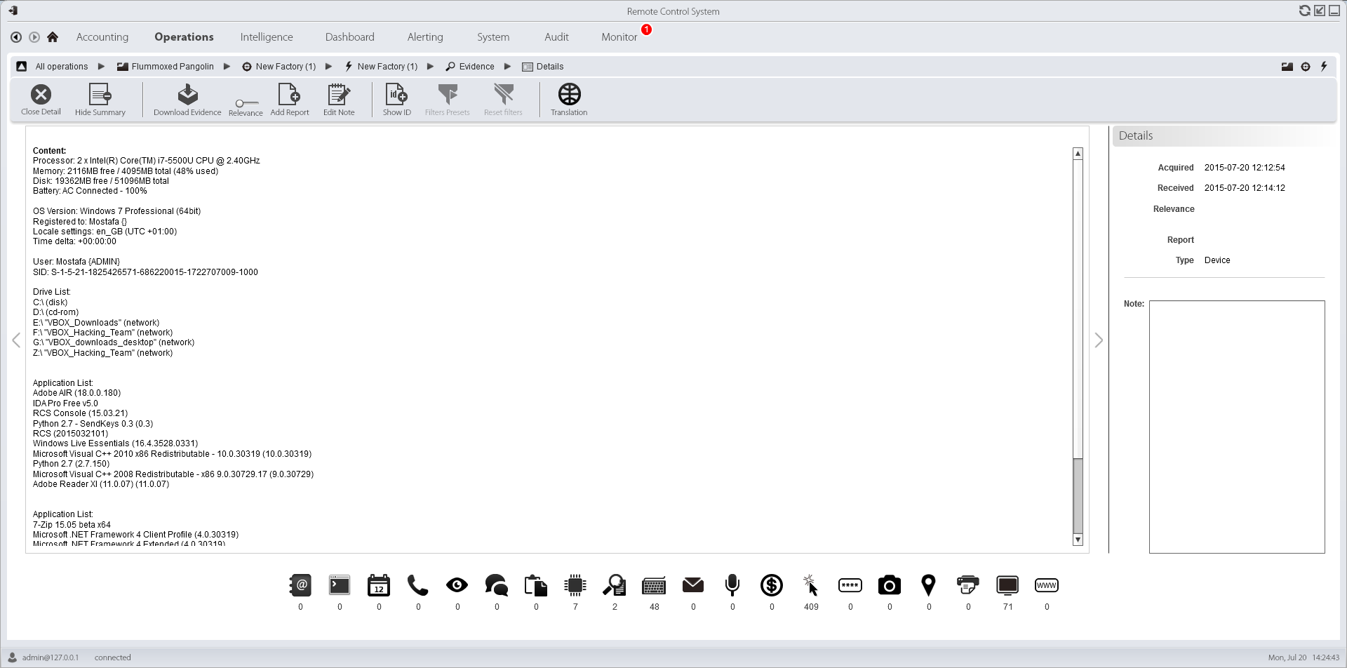1347x668 pixels.
Task: Select the mouse click evidence icon
Action: [810, 585]
